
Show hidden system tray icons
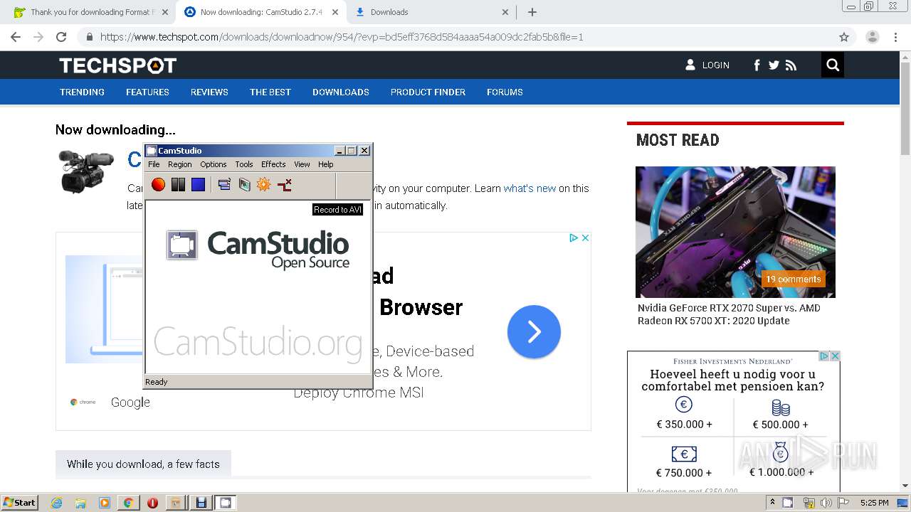click(772, 503)
